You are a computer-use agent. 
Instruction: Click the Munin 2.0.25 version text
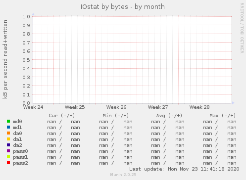(123, 175)
